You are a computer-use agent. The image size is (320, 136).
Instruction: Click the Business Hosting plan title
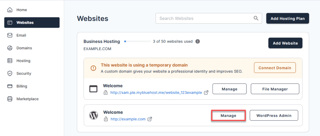pyautogui.click(x=102, y=41)
